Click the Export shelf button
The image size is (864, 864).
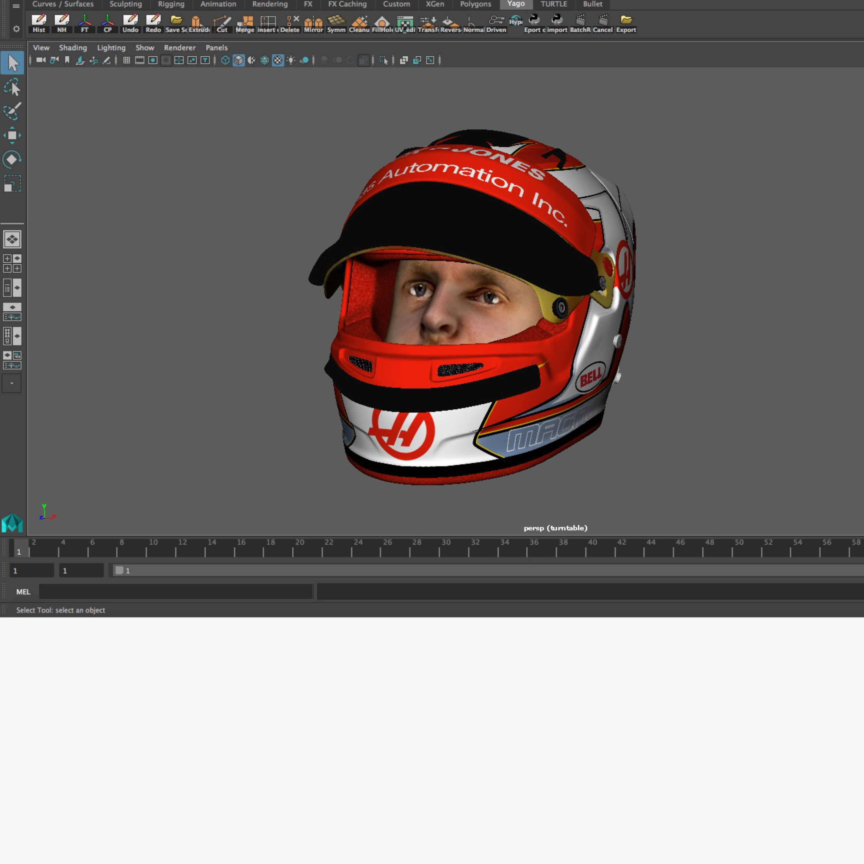click(x=626, y=24)
